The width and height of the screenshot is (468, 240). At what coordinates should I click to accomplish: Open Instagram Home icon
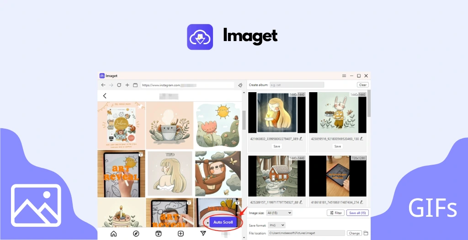[113, 234]
